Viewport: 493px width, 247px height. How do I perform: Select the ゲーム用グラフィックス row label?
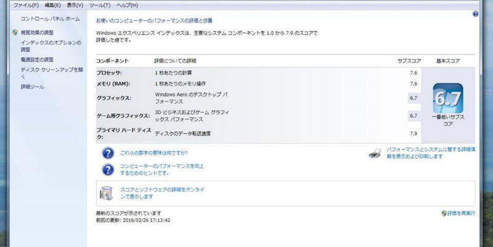tap(123, 116)
